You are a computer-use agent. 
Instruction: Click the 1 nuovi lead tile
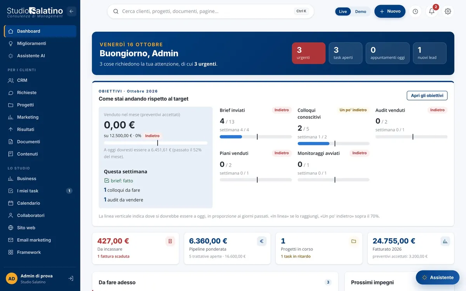coord(429,53)
